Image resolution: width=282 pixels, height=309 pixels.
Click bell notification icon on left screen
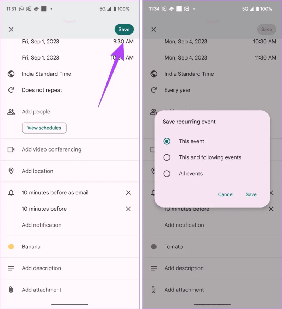point(11,192)
